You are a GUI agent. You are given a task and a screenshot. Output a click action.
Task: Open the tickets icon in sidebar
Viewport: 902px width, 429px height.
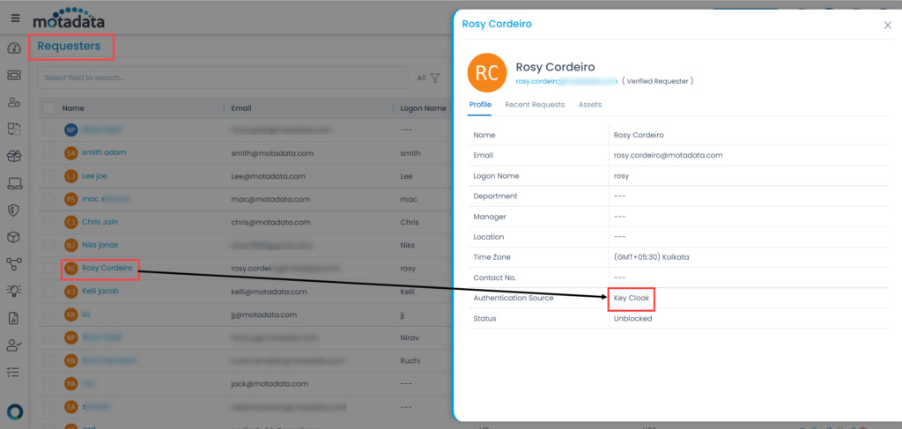click(14, 76)
